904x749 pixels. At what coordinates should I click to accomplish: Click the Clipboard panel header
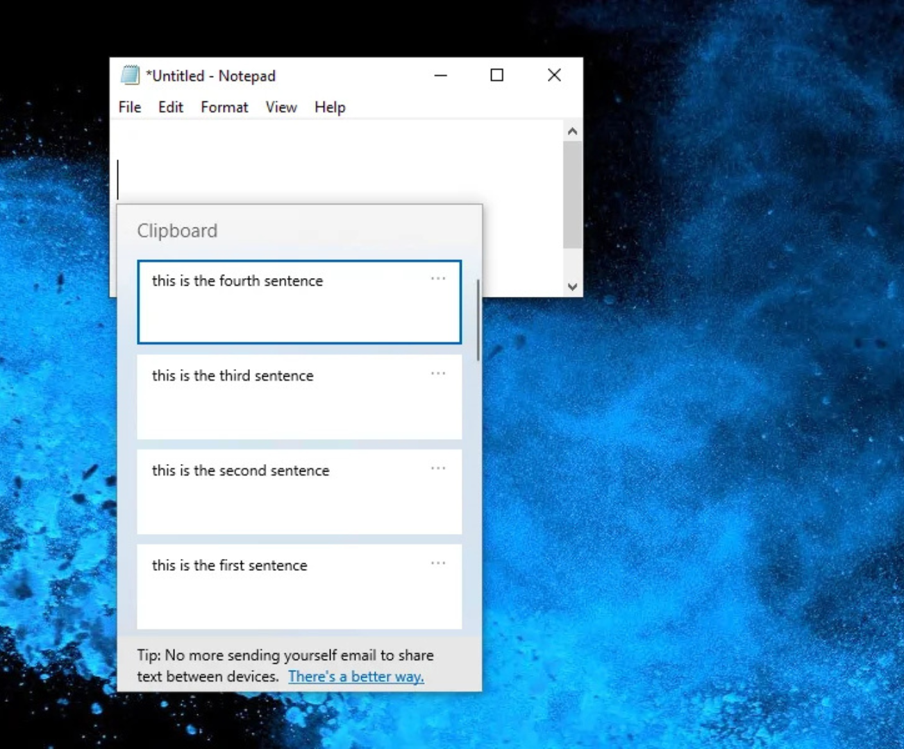click(177, 230)
